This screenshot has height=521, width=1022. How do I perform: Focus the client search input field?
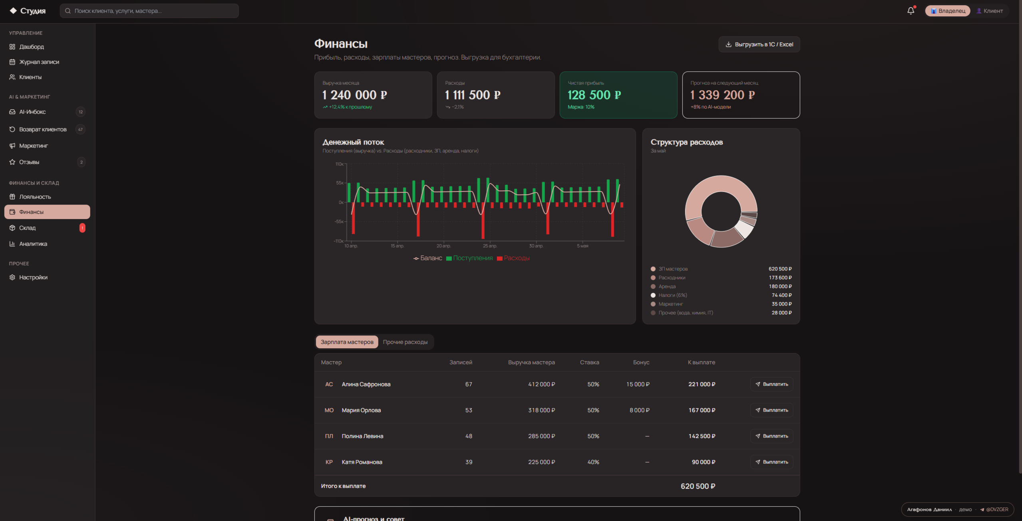(x=149, y=11)
